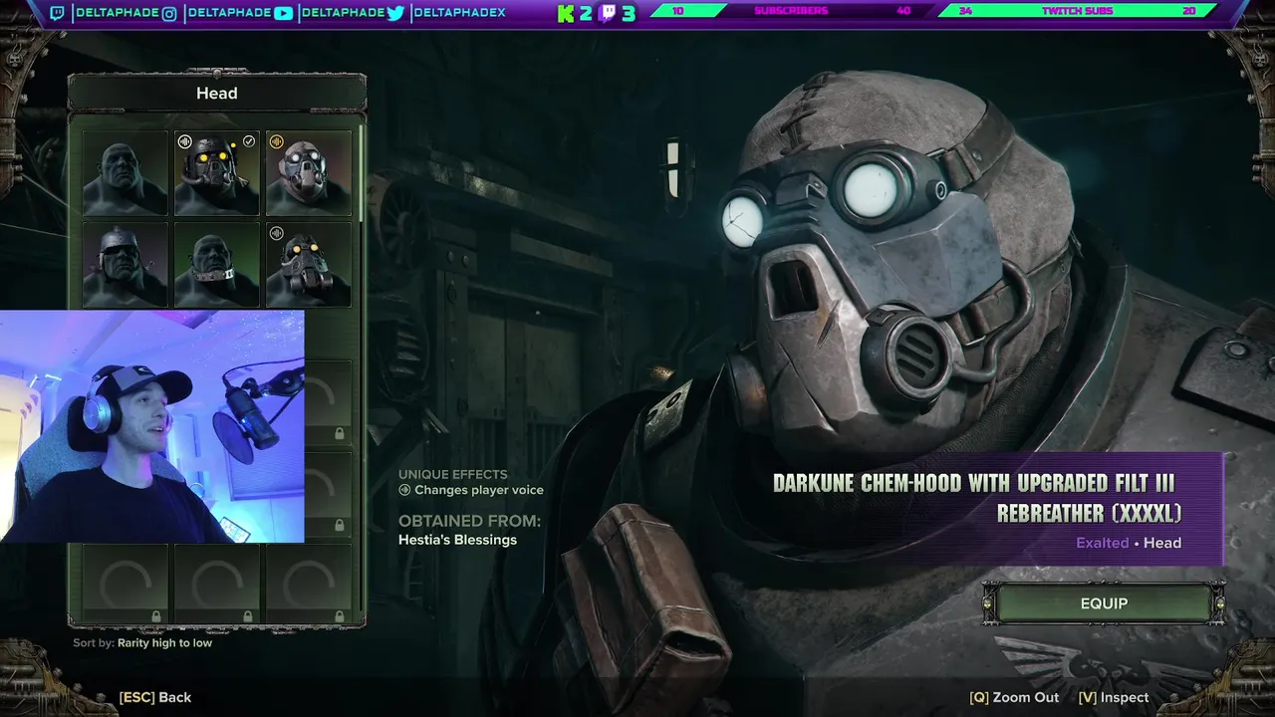The height and width of the screenshot is (717, 1275).
Task: Click the Exalted rarity label
Action: pyautogui.click(x=1102, y=543)
